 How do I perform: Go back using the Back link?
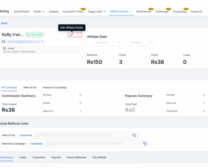pyautogui.click(x=4, y=23)
